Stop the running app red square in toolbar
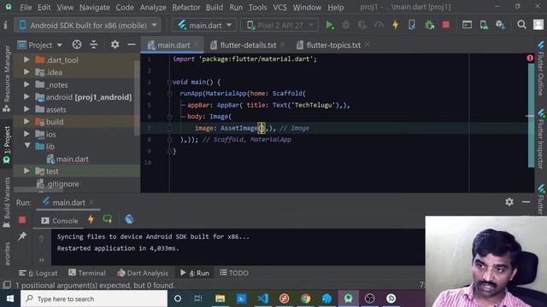Screen dimensions: 547x307 pos(445,25)
